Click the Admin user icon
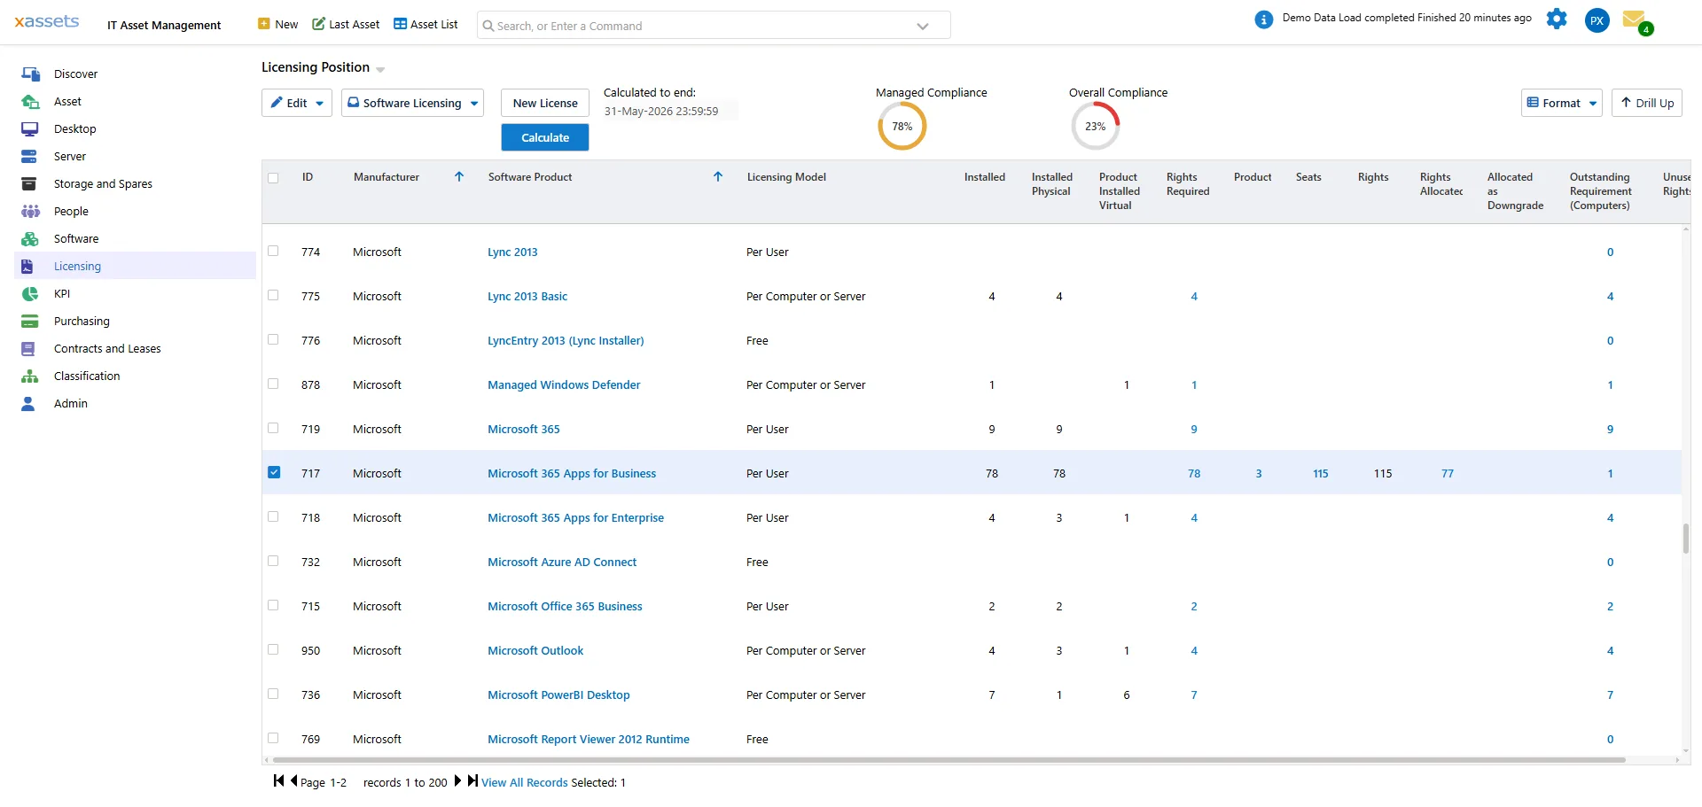 28,404
